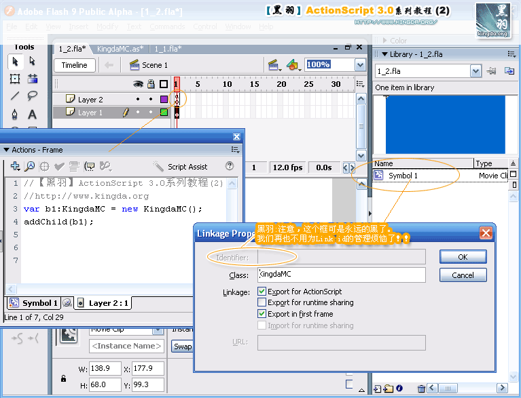Screen dimensions: 521x398
Task: Click the Class input field
Action: pos(341,275)
